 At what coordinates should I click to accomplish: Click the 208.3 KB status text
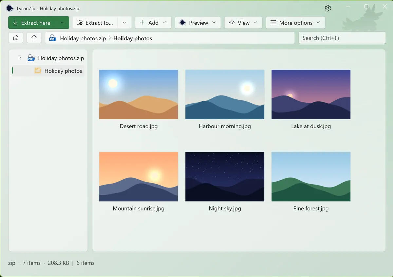(58, 263)
